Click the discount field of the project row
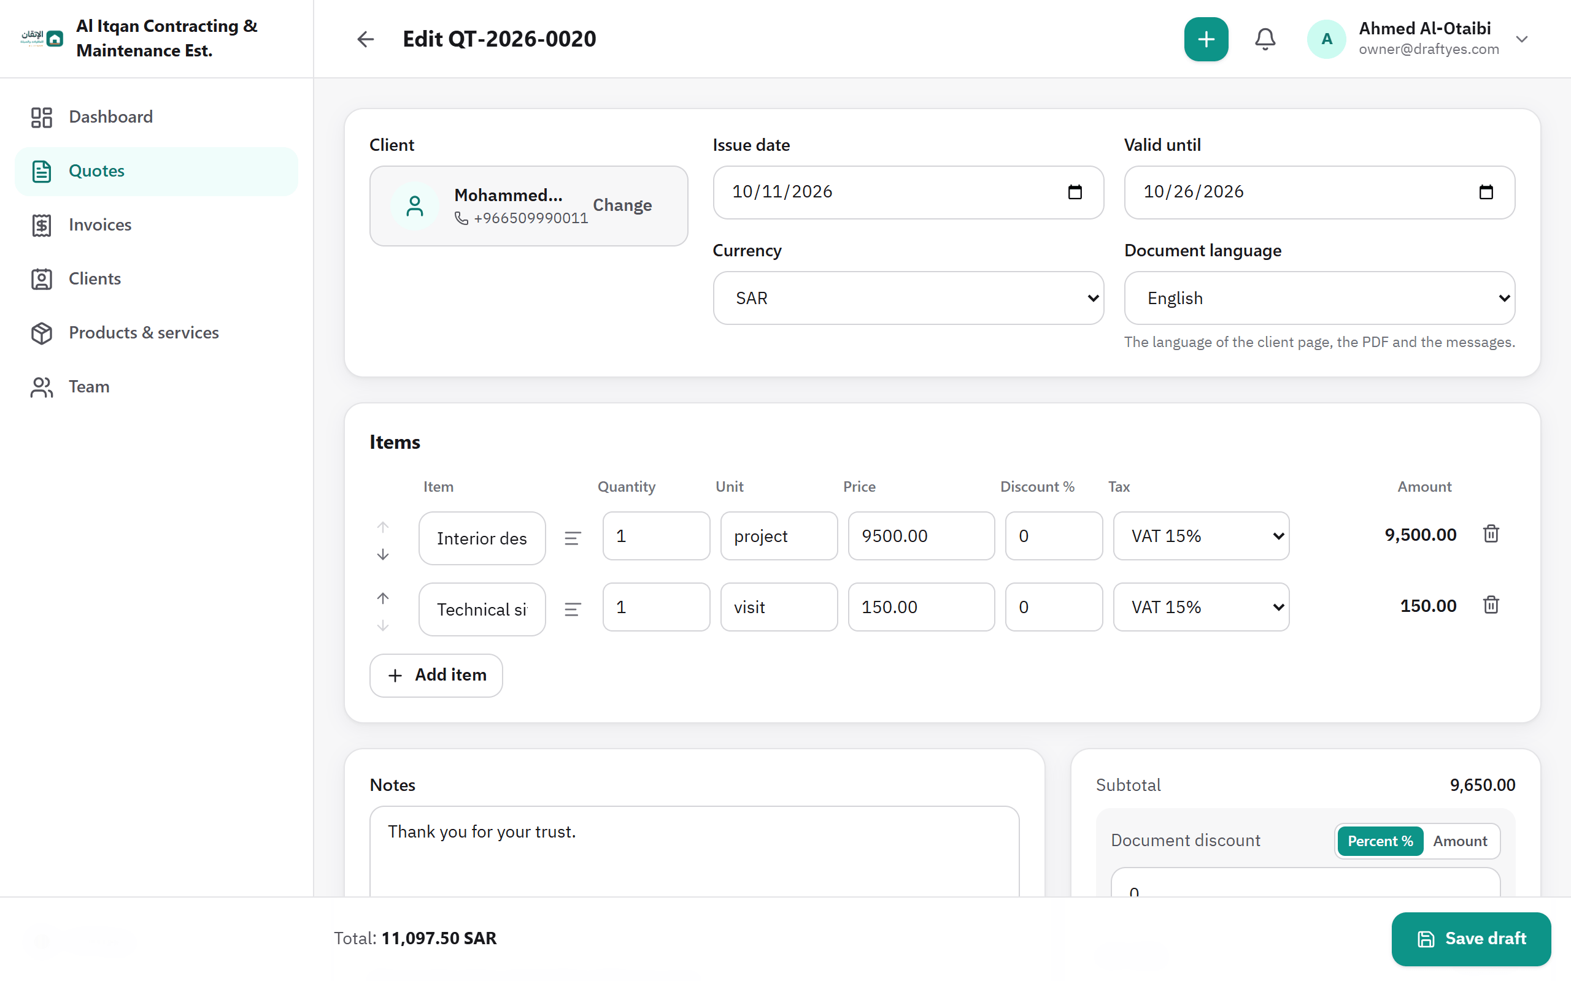Image resolution: width=1571 pixels, height=981 pixels. [x=1054, y=536]
